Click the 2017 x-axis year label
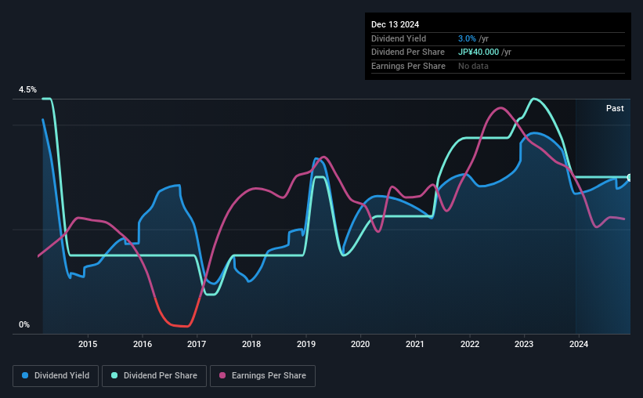Screen dimensions: 643x398 (x=197, y=344)
